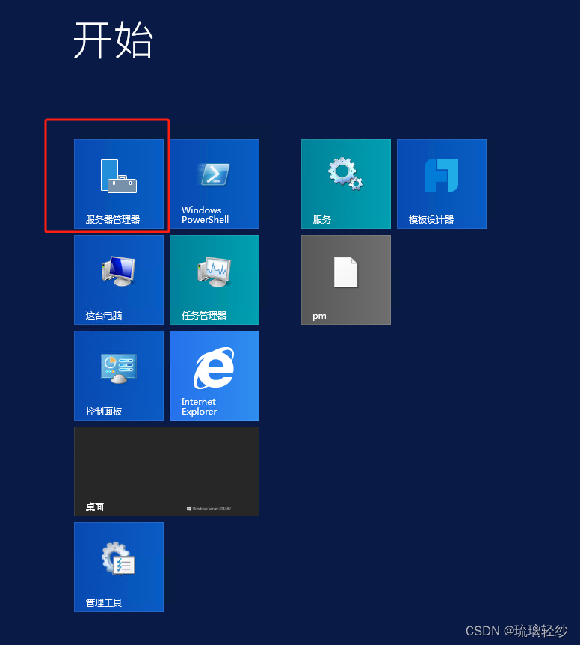The height and width of the screenshot is (645, 580).
Task: Open the 这台电脑 (This PC) tile
Action: (x=119, y=280)
